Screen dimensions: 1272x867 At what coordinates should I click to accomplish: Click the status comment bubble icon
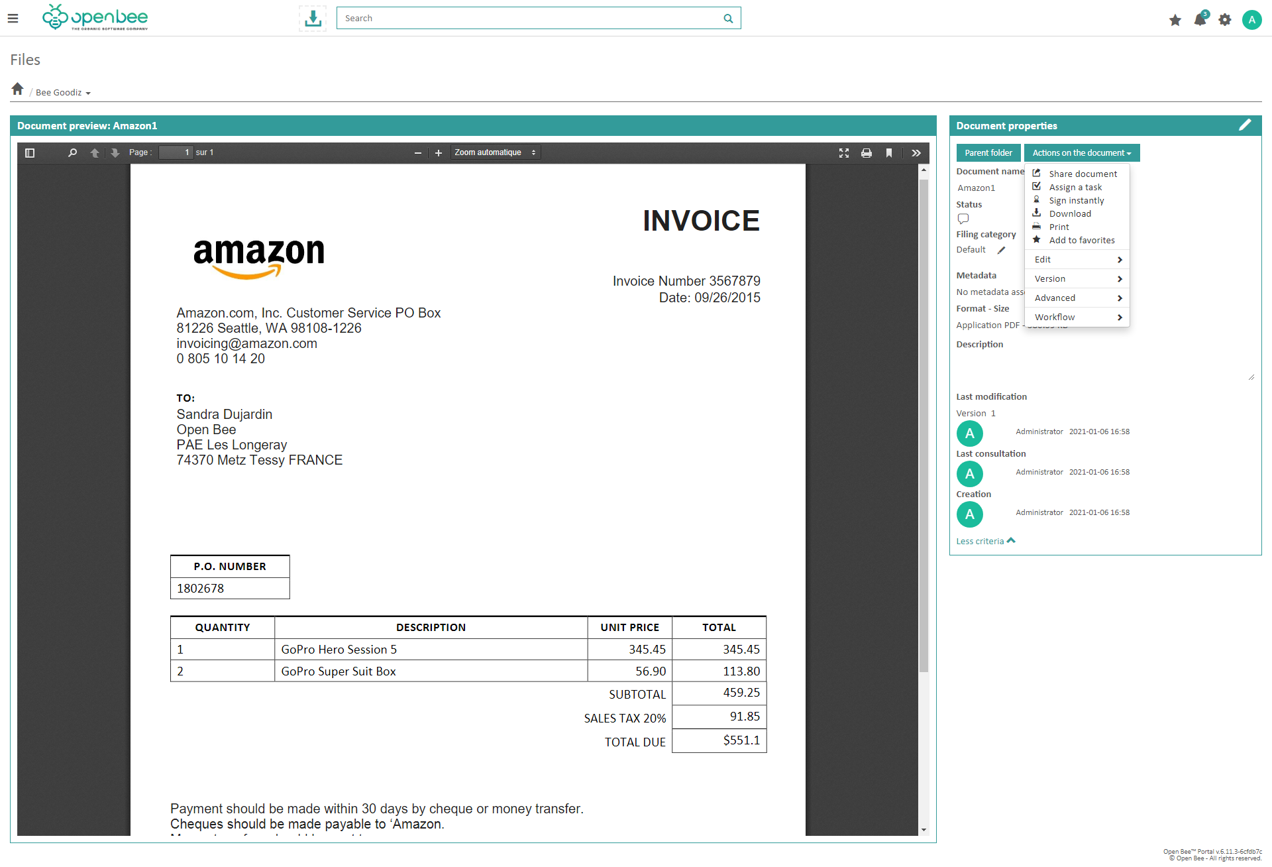point(963,219)
